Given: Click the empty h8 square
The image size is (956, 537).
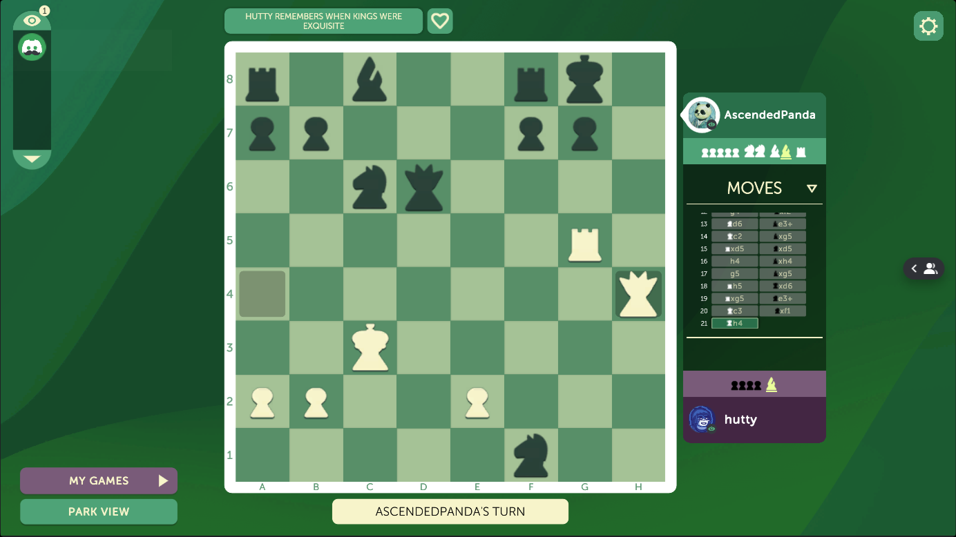Looking at the screenshot, I should (x=638, y=79).
